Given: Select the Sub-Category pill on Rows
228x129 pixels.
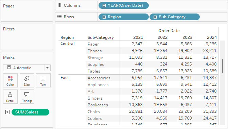Looking at the screenshot, I should [x=175, y=17].
